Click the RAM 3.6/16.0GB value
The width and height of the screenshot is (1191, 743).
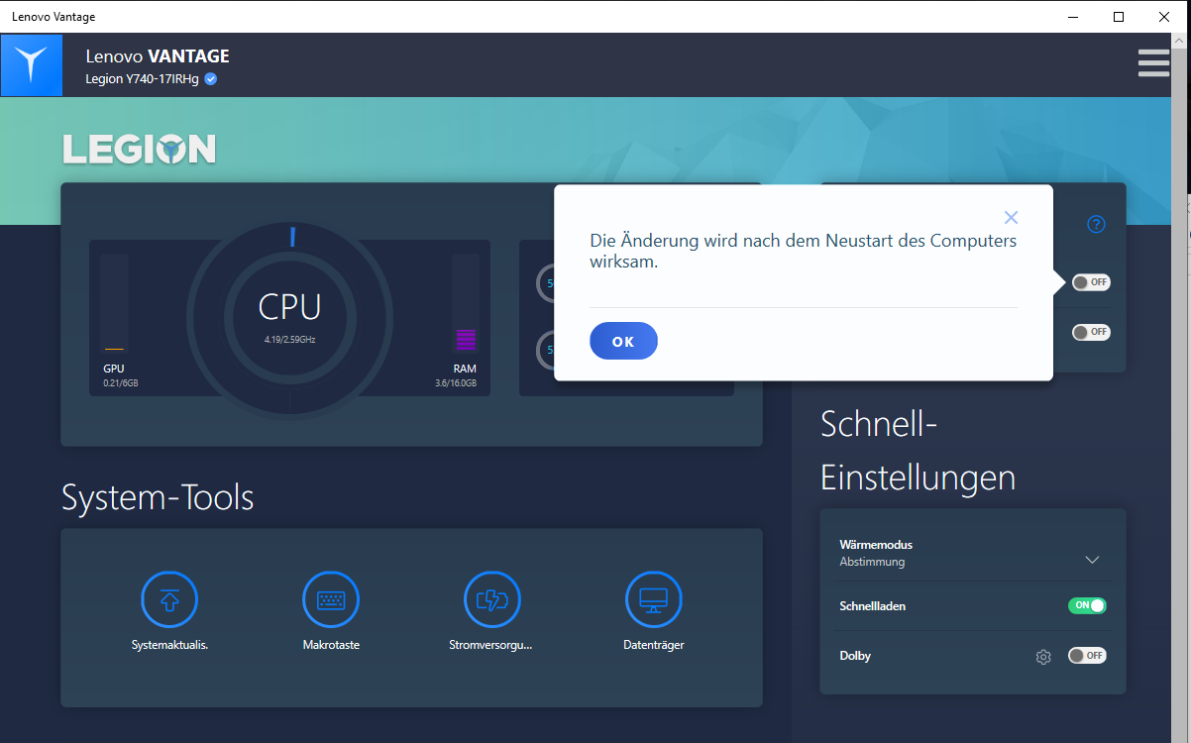(456, 382)
